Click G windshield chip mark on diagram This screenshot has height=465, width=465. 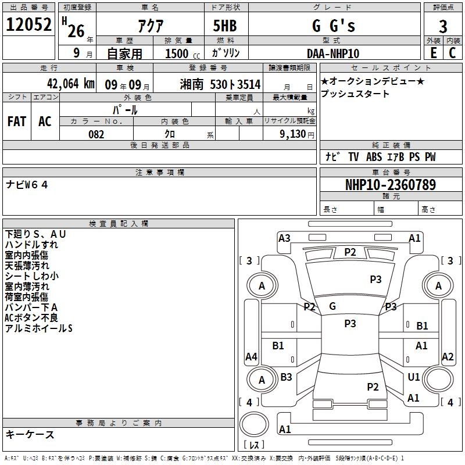pos(332,306)
